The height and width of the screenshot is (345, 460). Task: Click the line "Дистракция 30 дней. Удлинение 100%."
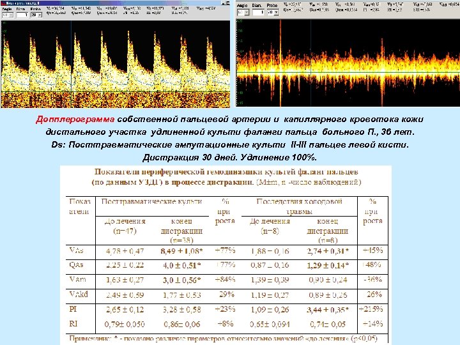point(229,158)
